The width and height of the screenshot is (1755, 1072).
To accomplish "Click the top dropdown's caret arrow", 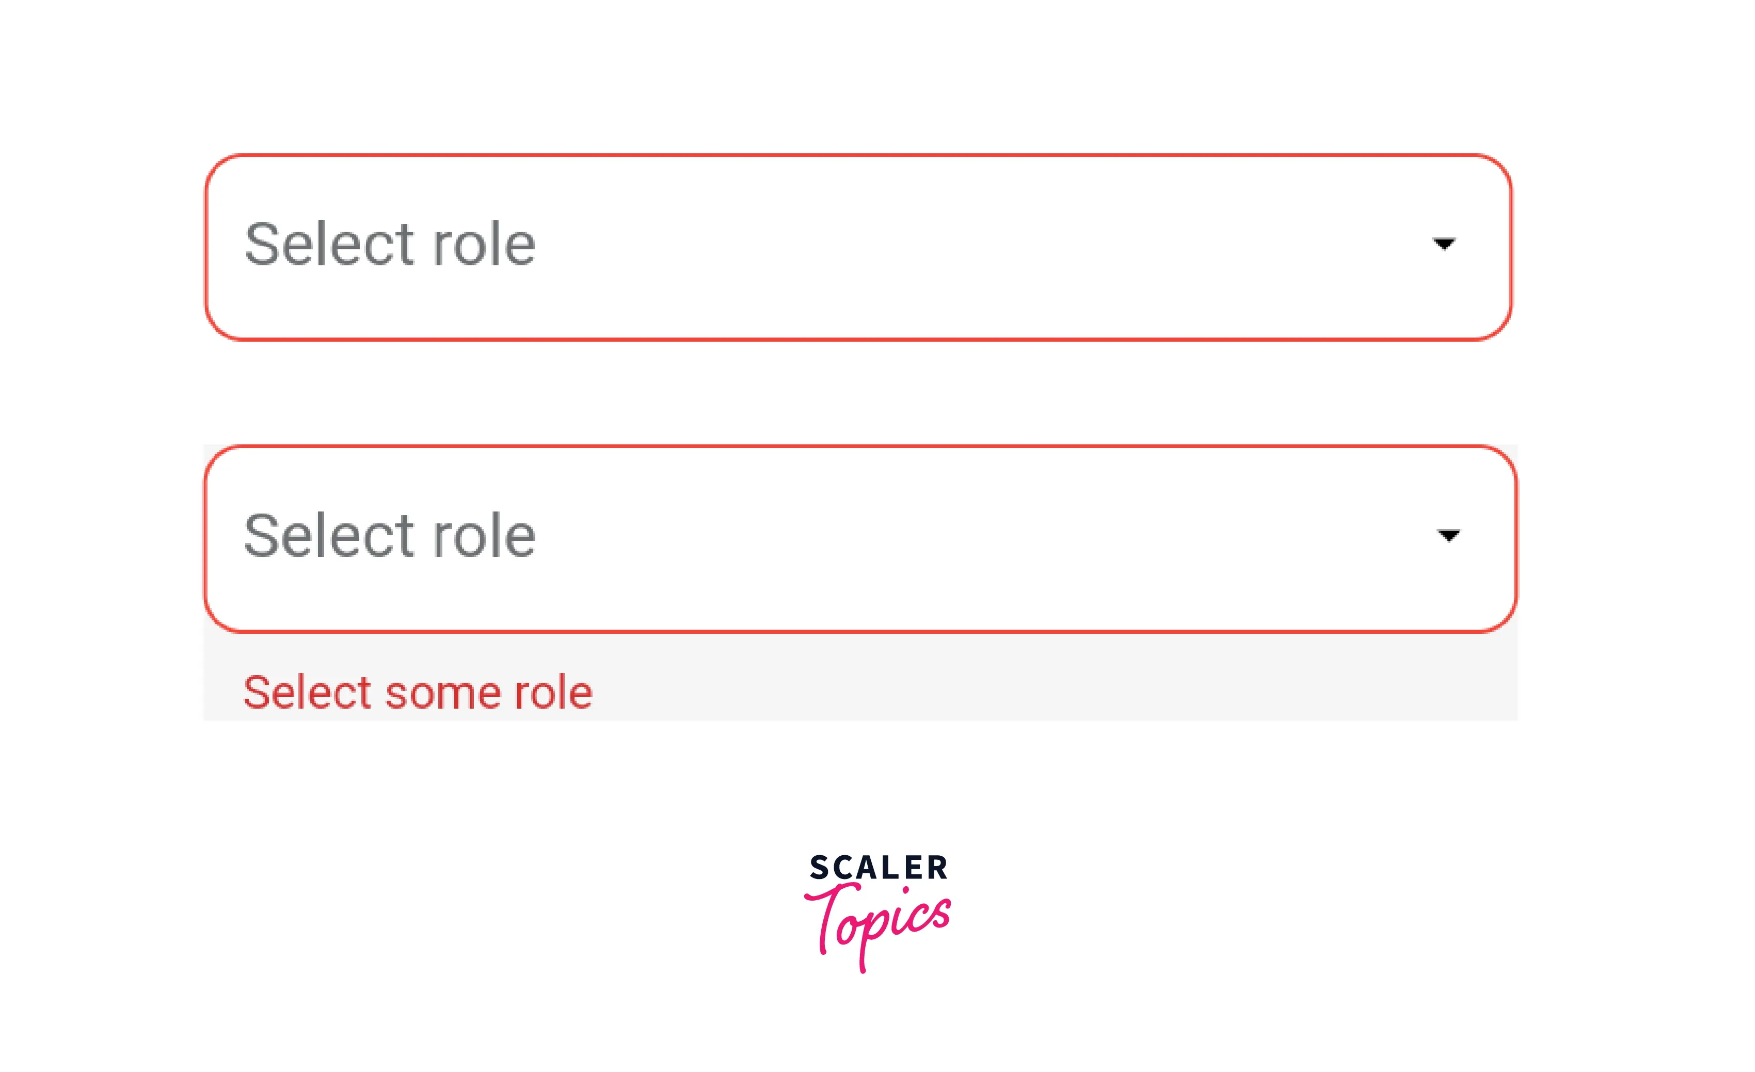I will coord(1443,244).
